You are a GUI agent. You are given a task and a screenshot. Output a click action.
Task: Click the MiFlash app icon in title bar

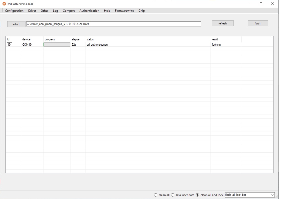pyautogui.click(x=4, y=4)
